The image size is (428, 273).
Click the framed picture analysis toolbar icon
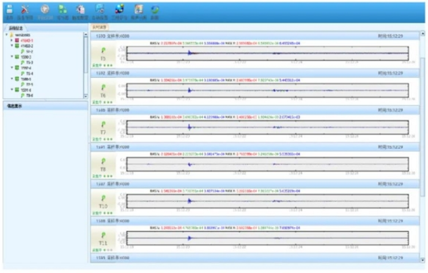coord(139,9)
